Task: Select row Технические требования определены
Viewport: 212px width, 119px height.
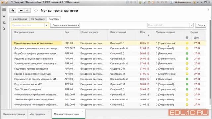Action: click(x=109, y=99)
